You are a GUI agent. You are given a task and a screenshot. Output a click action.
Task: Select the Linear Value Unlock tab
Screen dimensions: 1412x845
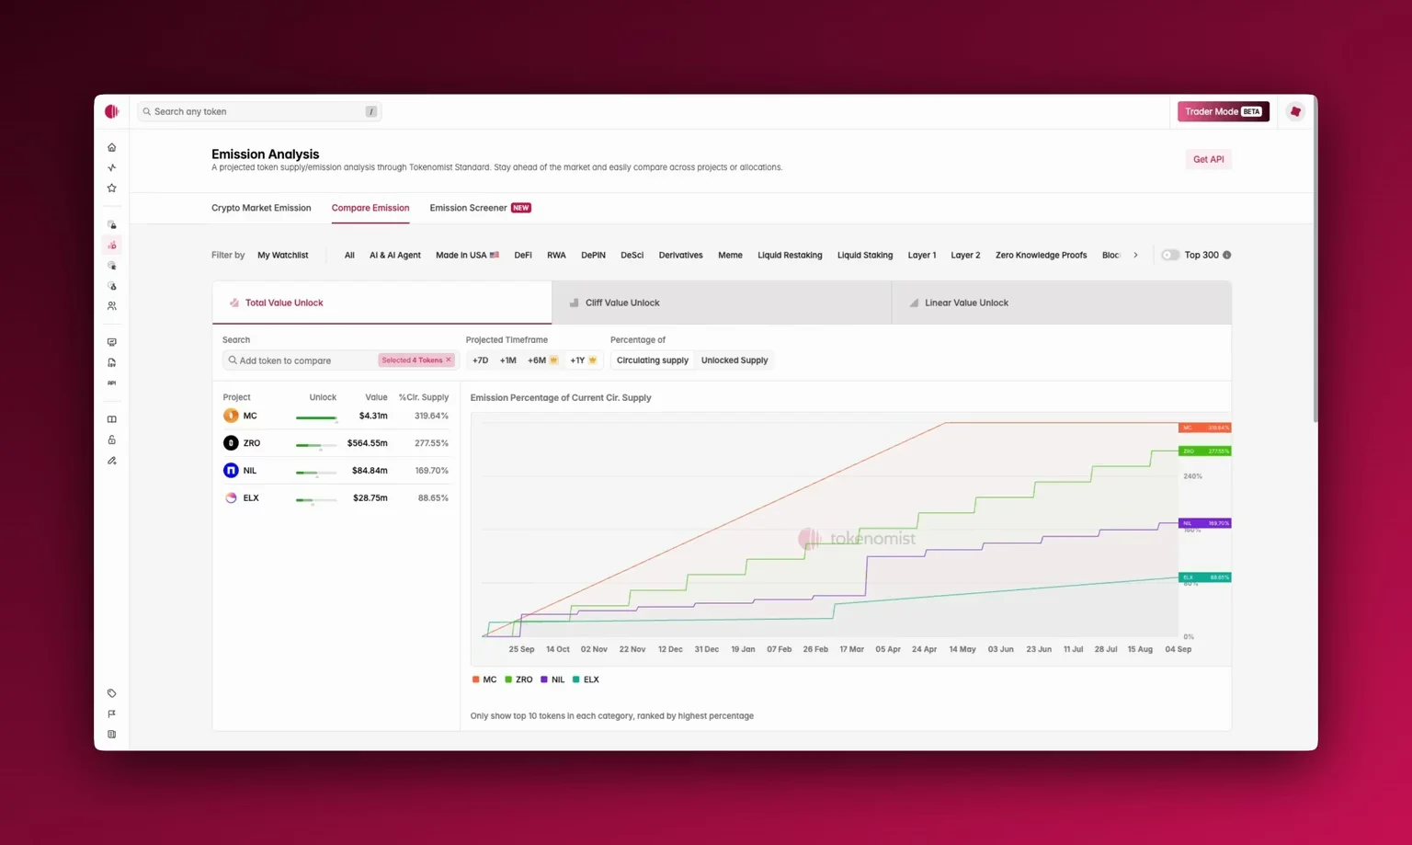[x=1062, y=303]
